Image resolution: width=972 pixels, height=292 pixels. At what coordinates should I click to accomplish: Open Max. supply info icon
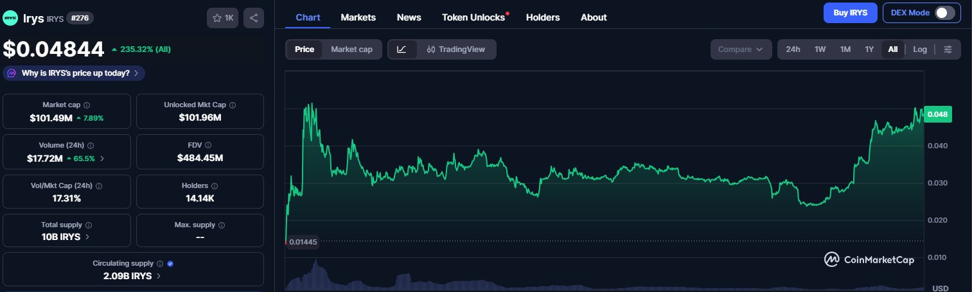[x=222, y=225]
